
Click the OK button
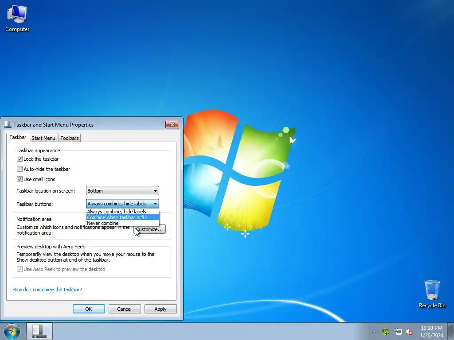pyautogui.click(x=89, y=309)
